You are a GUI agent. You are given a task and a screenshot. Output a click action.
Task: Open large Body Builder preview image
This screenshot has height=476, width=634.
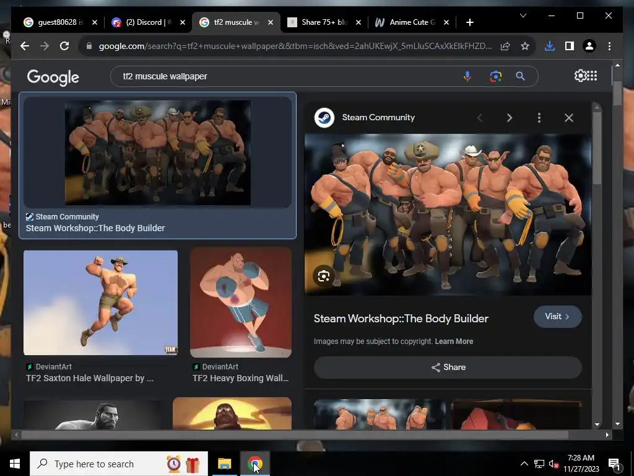tap(448, 214)
